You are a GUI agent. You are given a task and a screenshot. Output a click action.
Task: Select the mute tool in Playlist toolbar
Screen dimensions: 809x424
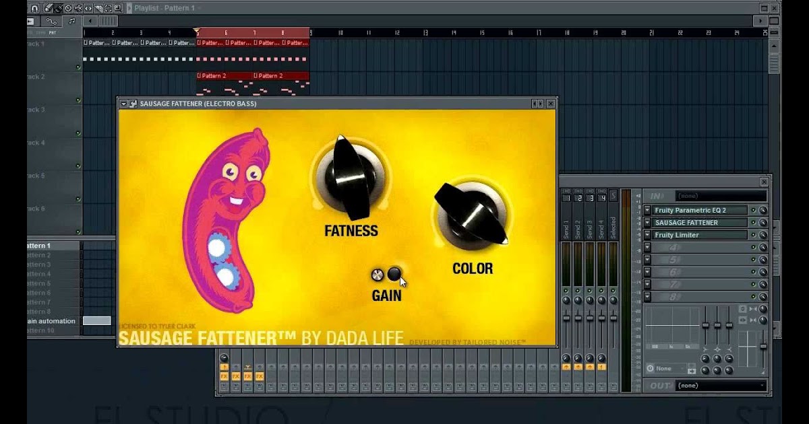click(x=78, y=8)
